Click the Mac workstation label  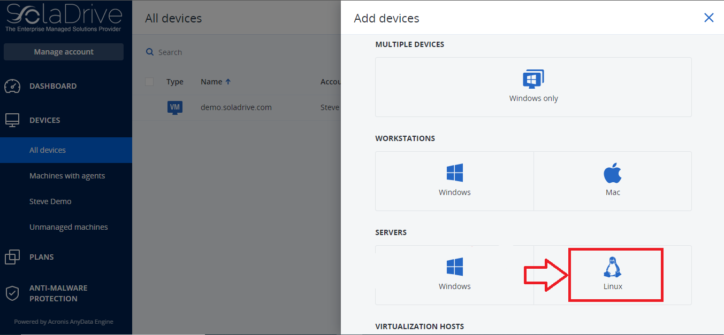613,192
